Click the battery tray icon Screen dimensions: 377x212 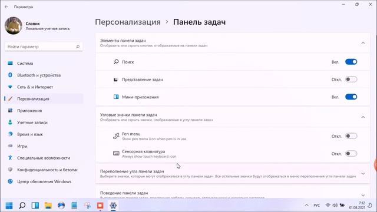click(342, 206)
